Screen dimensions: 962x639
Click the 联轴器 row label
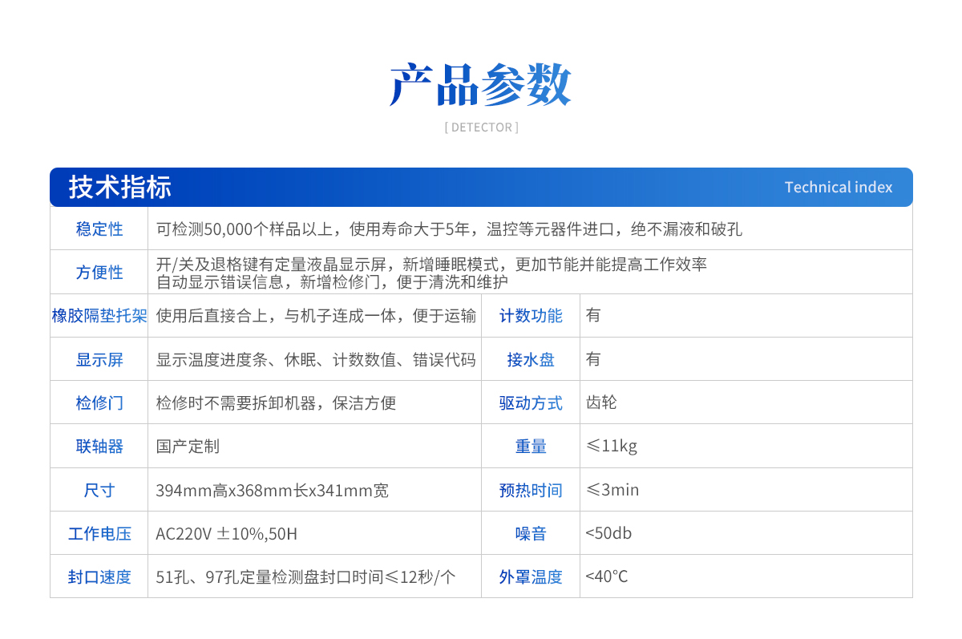(99, 447)
